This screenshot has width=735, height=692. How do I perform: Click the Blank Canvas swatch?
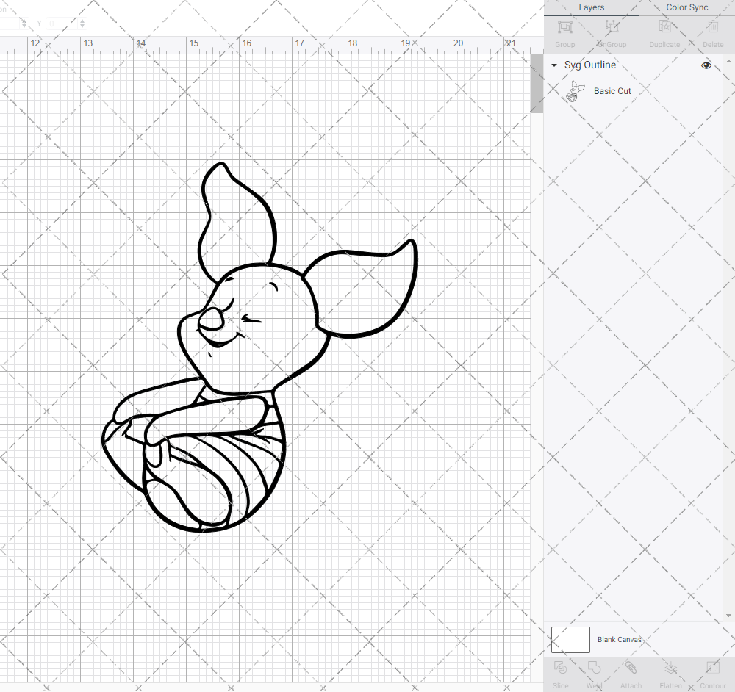click(570, 640)
